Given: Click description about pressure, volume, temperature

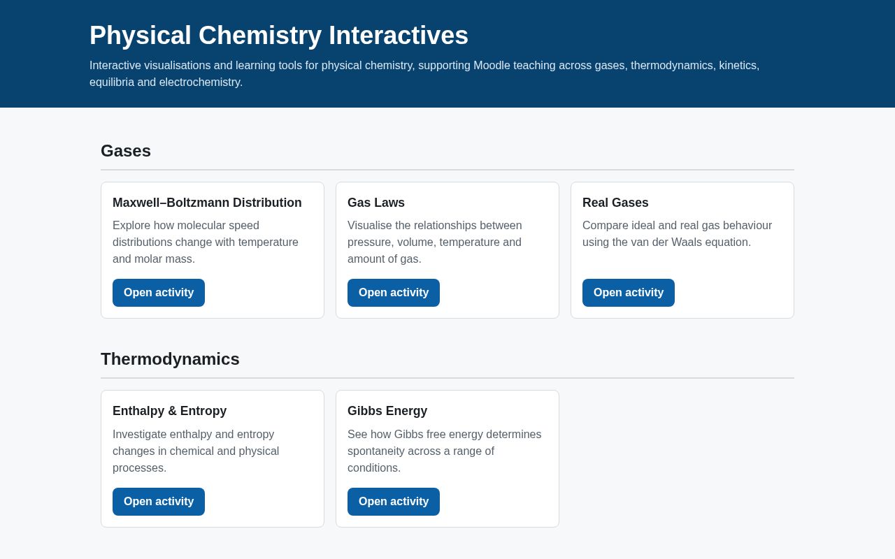Looking at the screenshot, I should 435,242.
